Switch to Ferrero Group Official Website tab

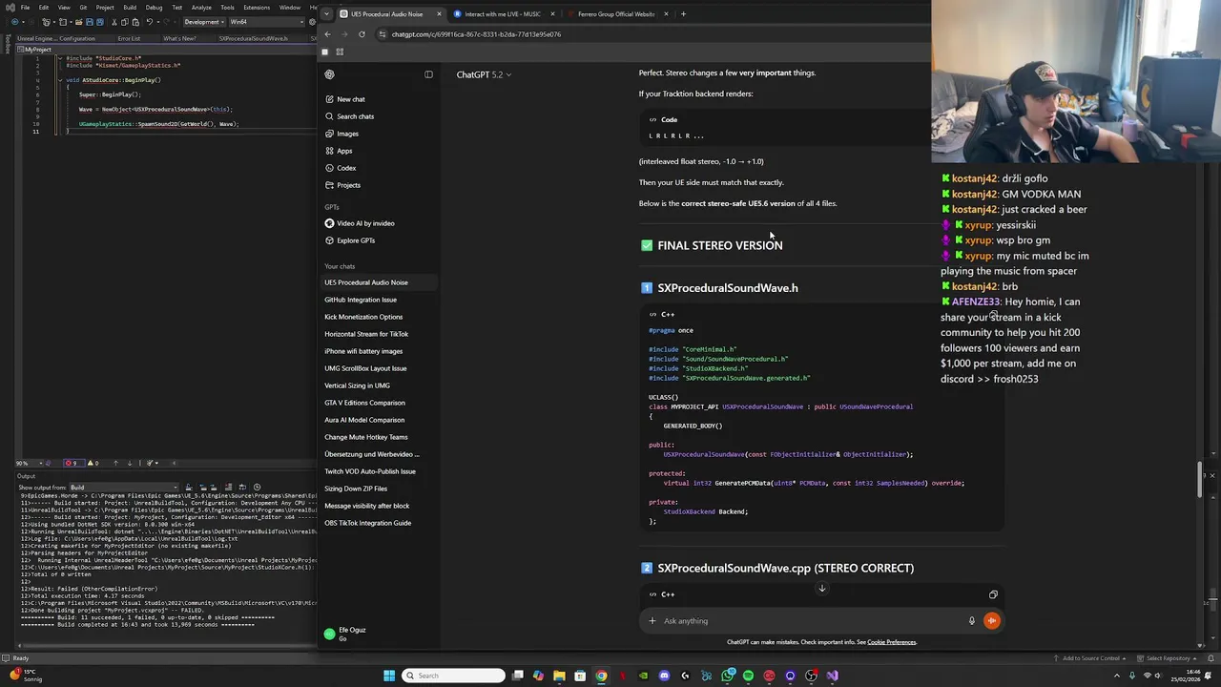point(617,14)
